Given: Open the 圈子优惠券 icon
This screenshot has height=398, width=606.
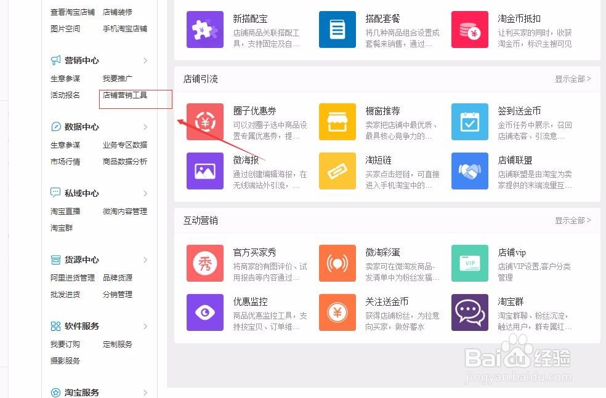Looking at the screenshot, I should (x=205, y=122).
